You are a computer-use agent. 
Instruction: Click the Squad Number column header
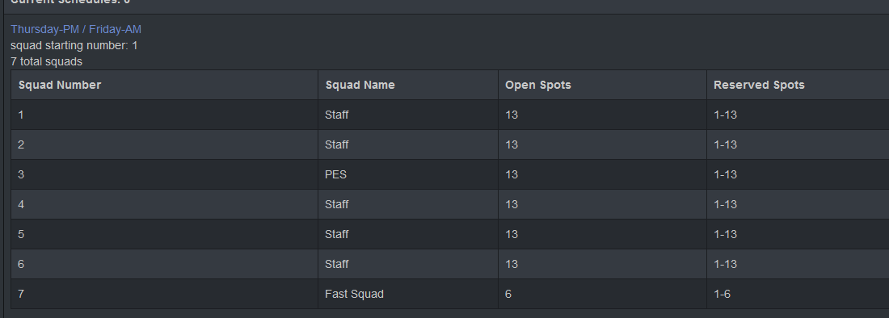(164, 85)
